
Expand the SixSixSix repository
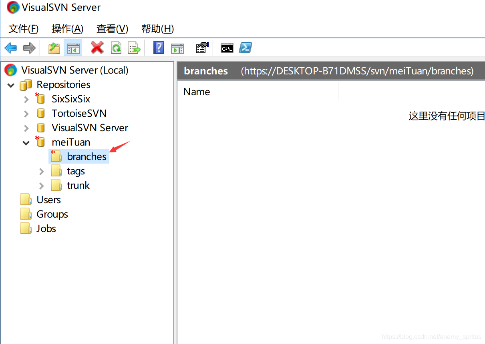pos(26,99)
